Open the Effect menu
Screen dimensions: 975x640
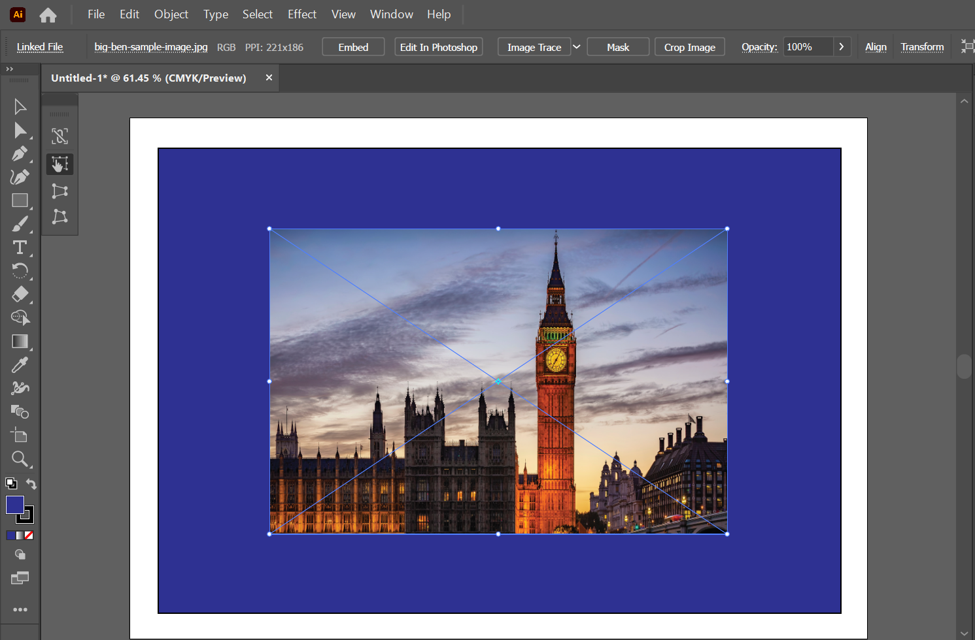pos(301,14)
